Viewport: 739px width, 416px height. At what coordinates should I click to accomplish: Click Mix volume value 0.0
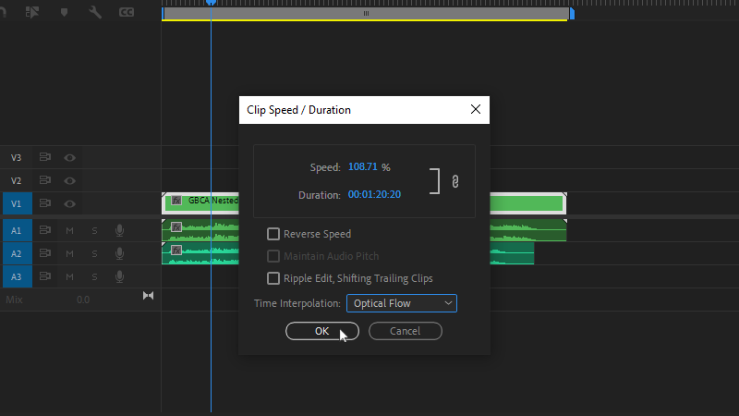pyautogui.click(x=83, y=300)
